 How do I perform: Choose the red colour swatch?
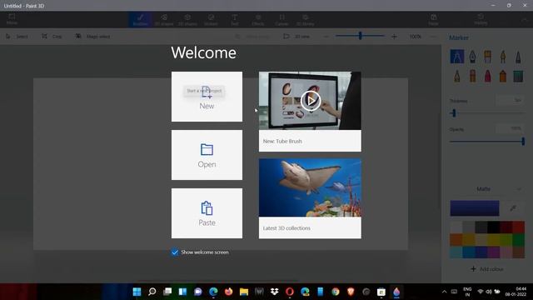point(518,227)
